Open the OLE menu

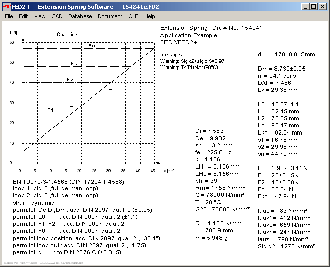133,16
